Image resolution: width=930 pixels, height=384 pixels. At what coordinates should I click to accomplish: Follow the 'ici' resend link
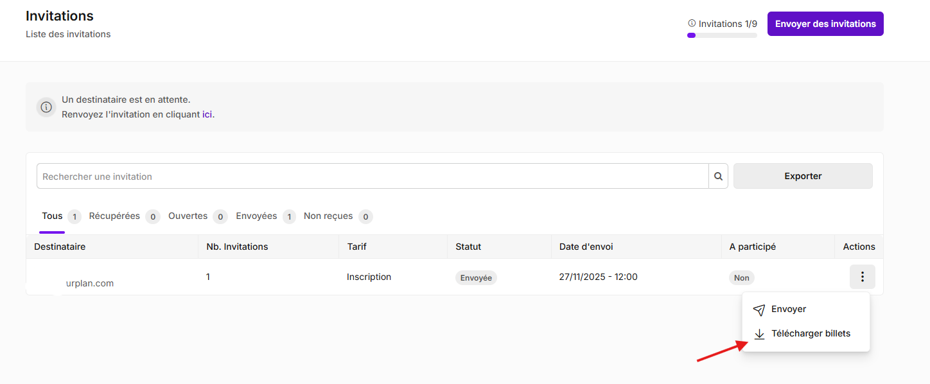[207, 114]
